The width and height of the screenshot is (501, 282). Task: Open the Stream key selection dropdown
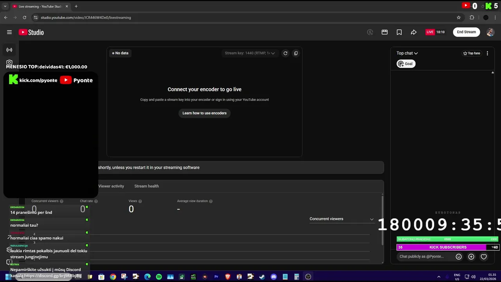click(x=250, y=53)
